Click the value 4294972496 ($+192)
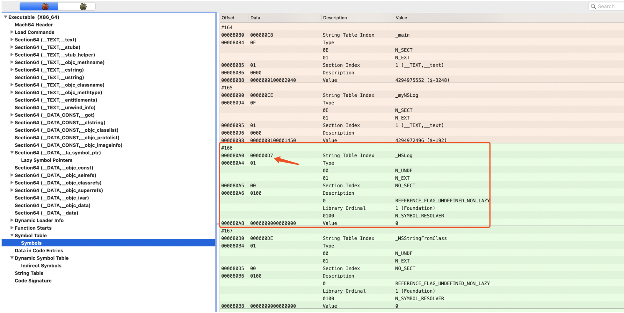The image size is (624, 313). [421, 140]
